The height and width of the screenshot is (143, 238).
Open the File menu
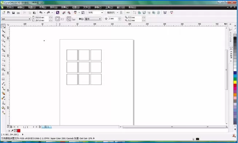(x=10, y=7)
